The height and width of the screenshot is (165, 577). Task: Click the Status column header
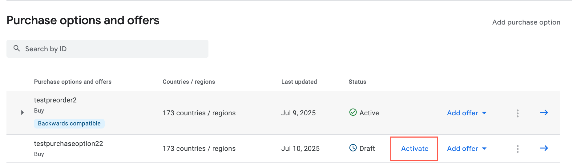click(357, 82)
